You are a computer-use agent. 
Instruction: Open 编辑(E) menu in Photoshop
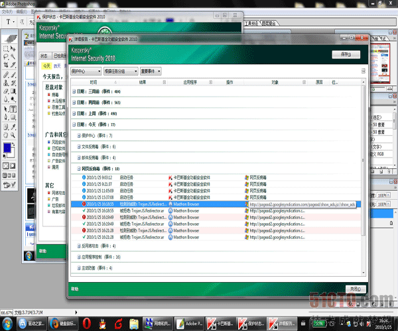pos(22,12)
